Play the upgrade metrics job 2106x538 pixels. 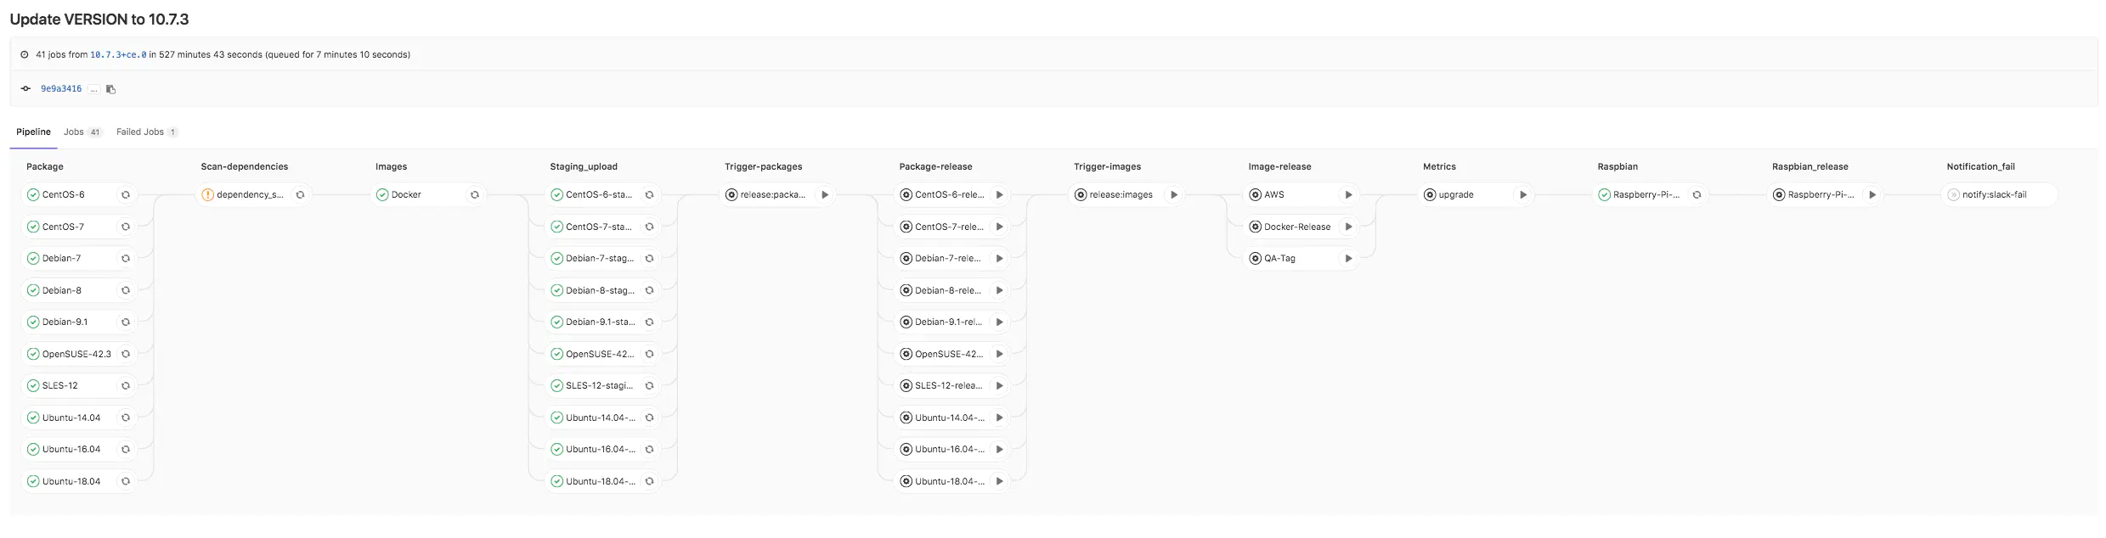click(1523, 195)
